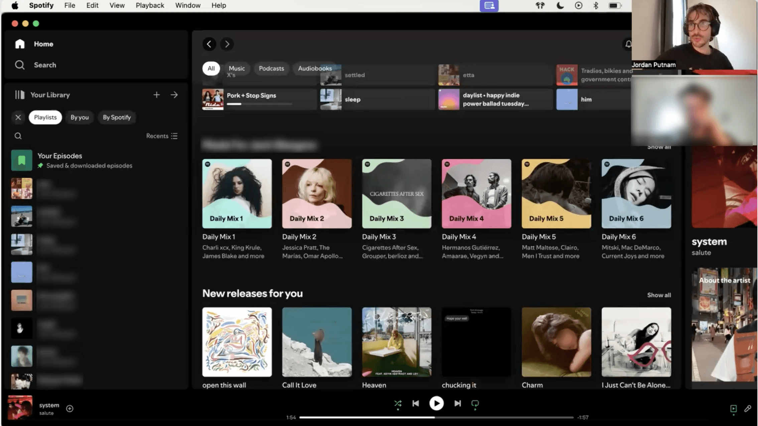758x426 pixels.
Task: Filter library to By you
Action: click(x=80, y=117)
